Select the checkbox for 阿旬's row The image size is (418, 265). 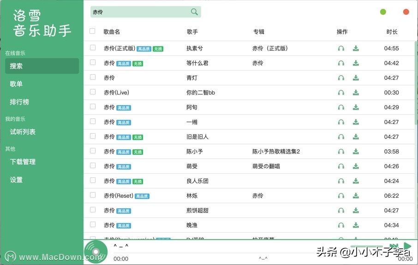(93, 106)
